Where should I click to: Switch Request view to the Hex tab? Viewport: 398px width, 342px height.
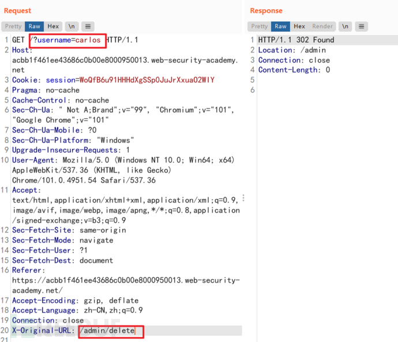point(53,27)
